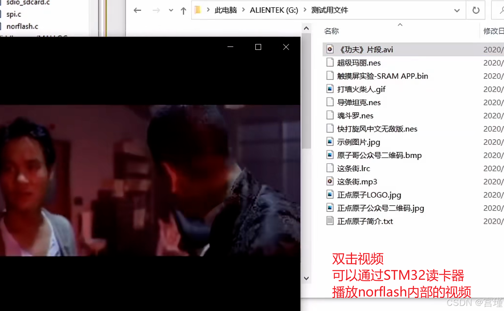
Task: Sort files by 修改日期 column header
Action: point(493,31)
